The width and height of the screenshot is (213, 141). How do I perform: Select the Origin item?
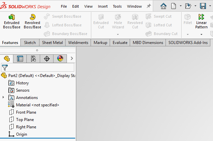[x=18, y=134]
